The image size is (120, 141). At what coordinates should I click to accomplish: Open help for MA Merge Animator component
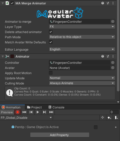coord(103,3)
